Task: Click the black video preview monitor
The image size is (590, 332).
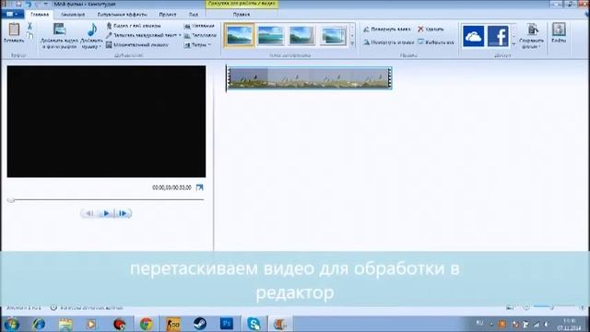Action: (106, 121)
